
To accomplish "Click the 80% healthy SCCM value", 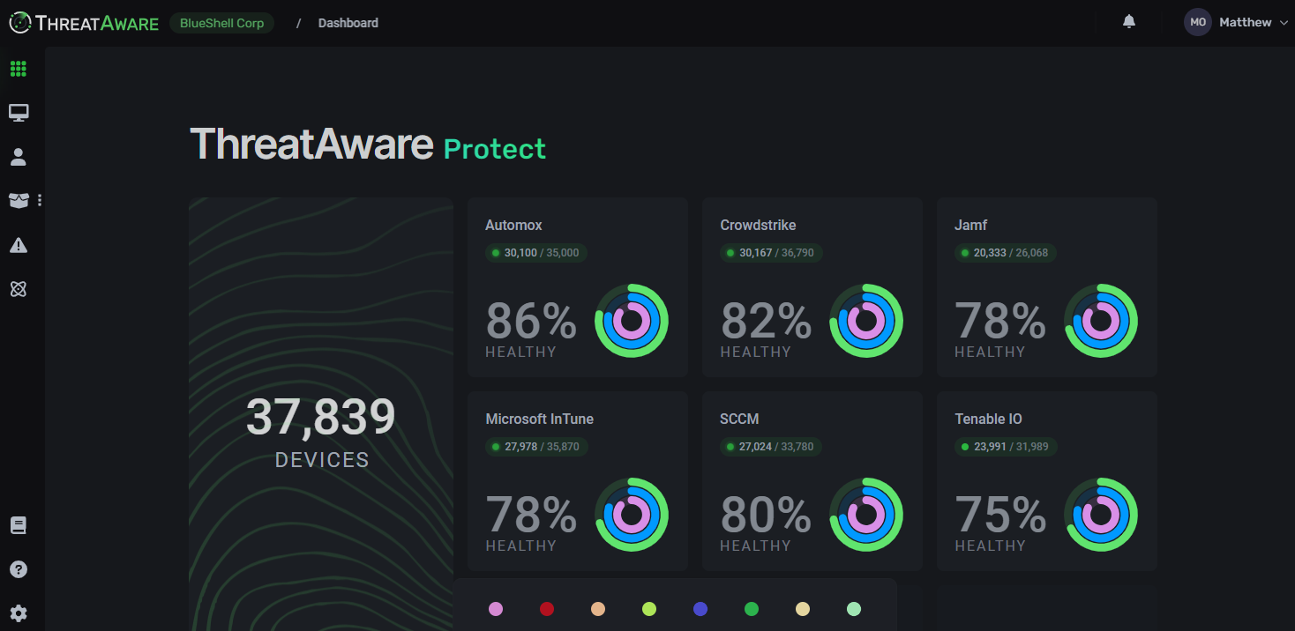I will (x=766, y=515).
